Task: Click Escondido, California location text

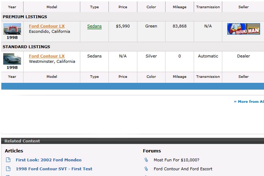Action: (x=49, y=31)
